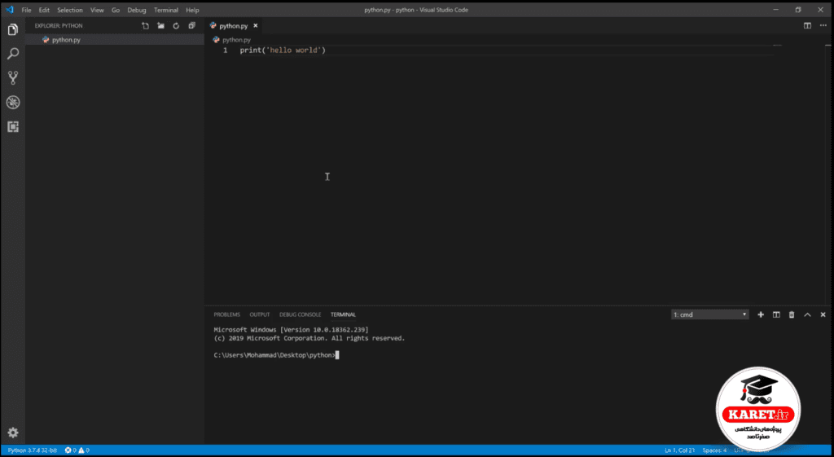Click the Microsoft Windows version line in terminal
The image size is (834, 457).
[x=291, y=330]
